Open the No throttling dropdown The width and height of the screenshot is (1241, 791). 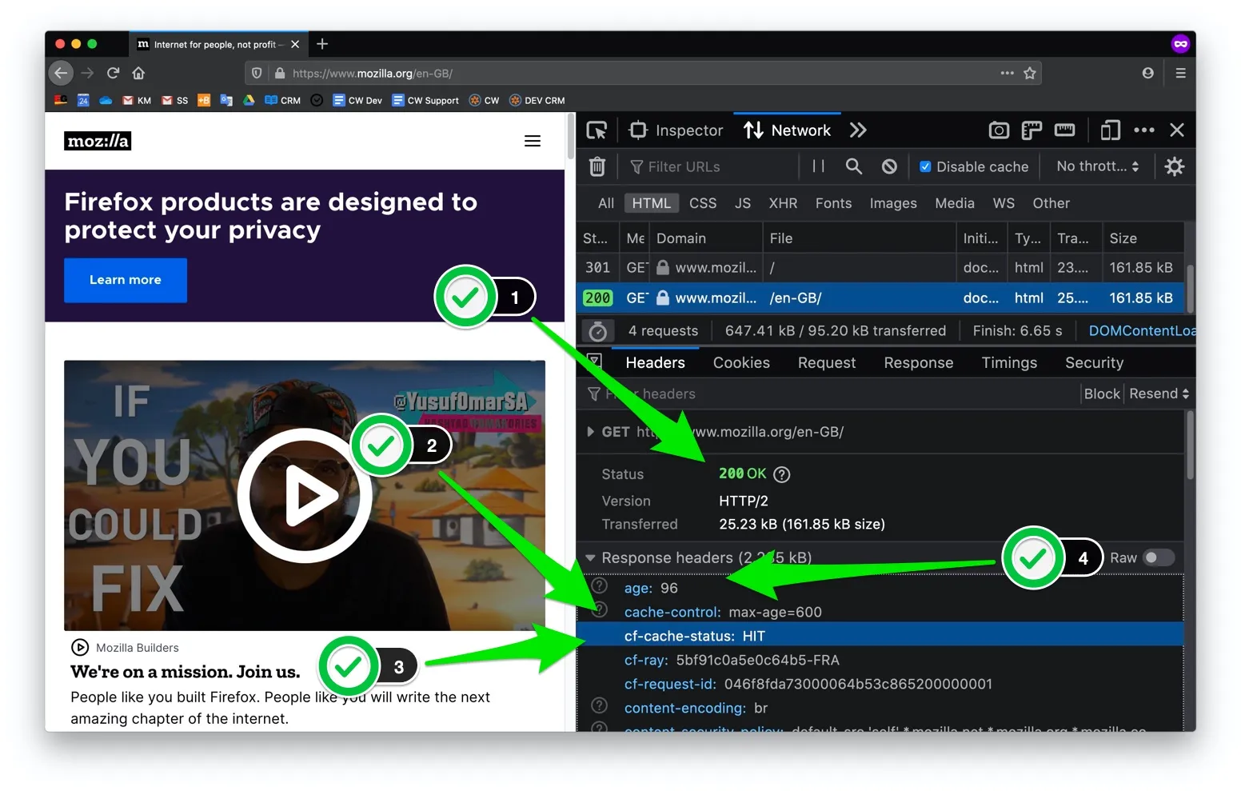click(1095, 166)
